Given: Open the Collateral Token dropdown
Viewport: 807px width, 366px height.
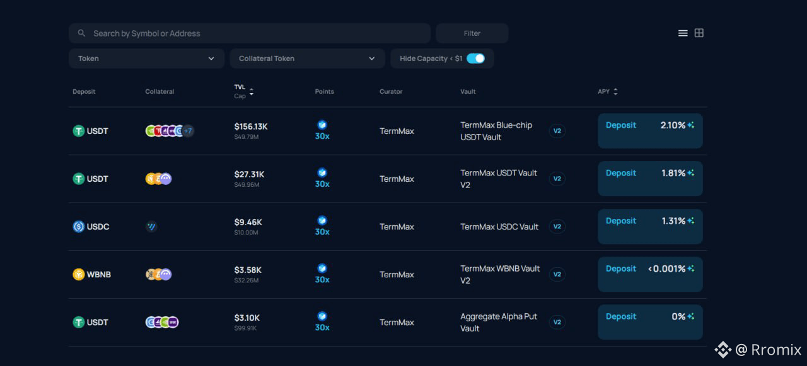Looking at the screenshot, I should pyautogui.click(x=308, y=58).
